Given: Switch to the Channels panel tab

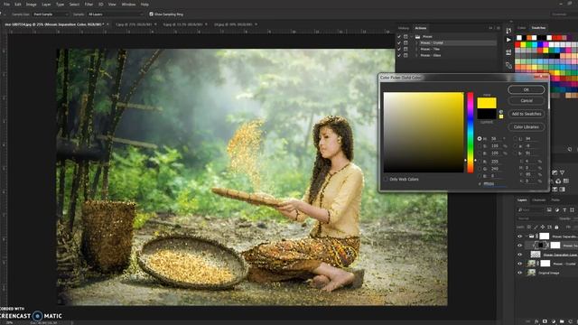Looking at the screenshot, I should click(x=539, y=200).
